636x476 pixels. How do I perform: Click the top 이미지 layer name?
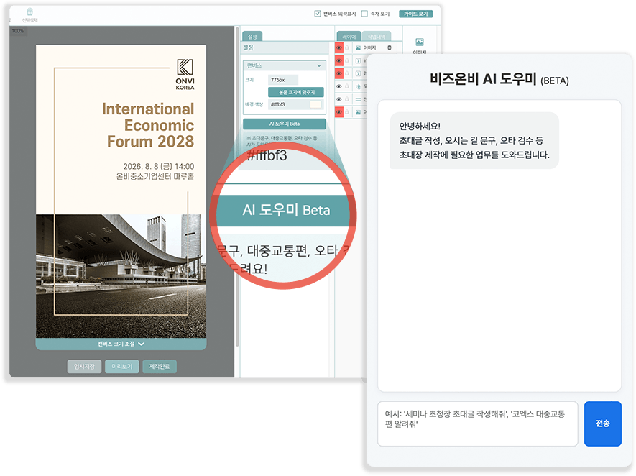tap(369, 48)
